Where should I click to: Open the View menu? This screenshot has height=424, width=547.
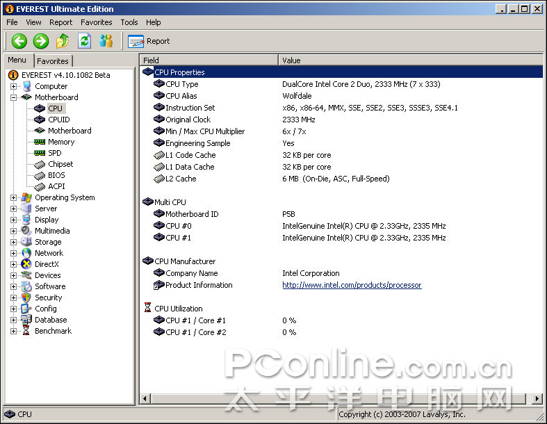point(33,22)
